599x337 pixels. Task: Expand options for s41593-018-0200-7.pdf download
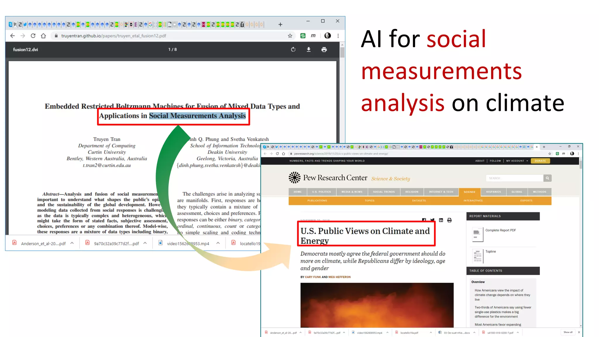518,333
